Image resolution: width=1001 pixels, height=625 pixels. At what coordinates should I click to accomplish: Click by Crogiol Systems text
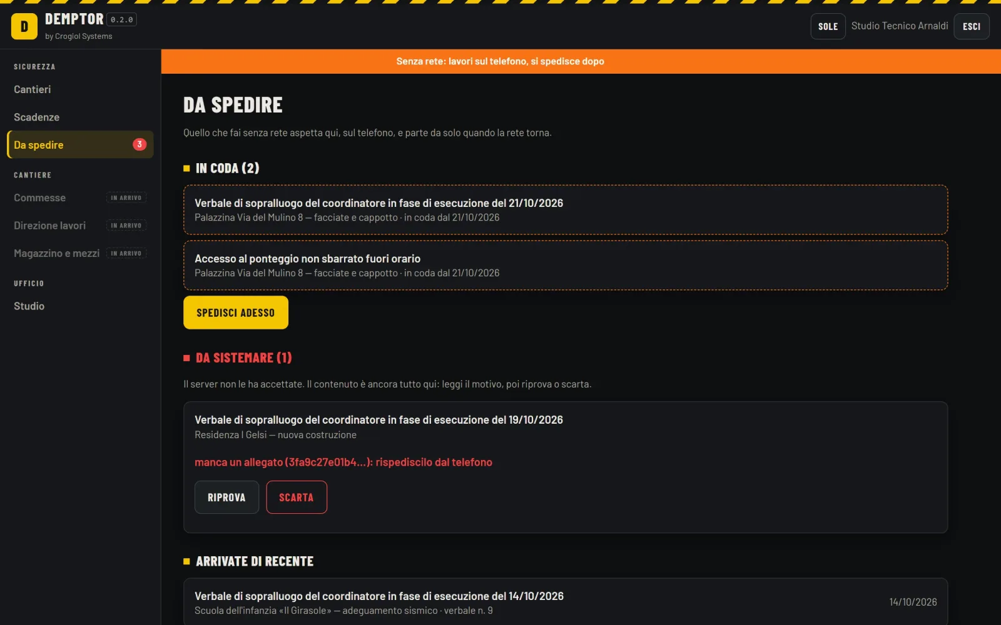point(79,36)
